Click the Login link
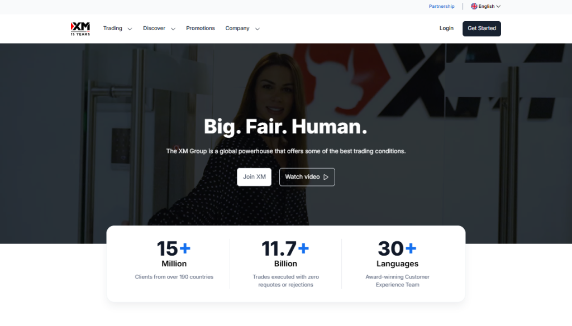The height and width of the screenshot is (326, 572). point(446,28)
